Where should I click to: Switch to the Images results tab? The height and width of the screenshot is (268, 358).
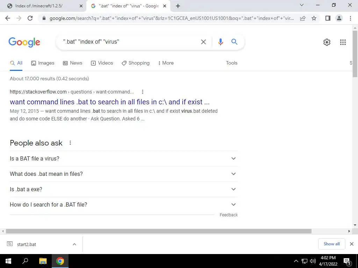coord(43,63)
